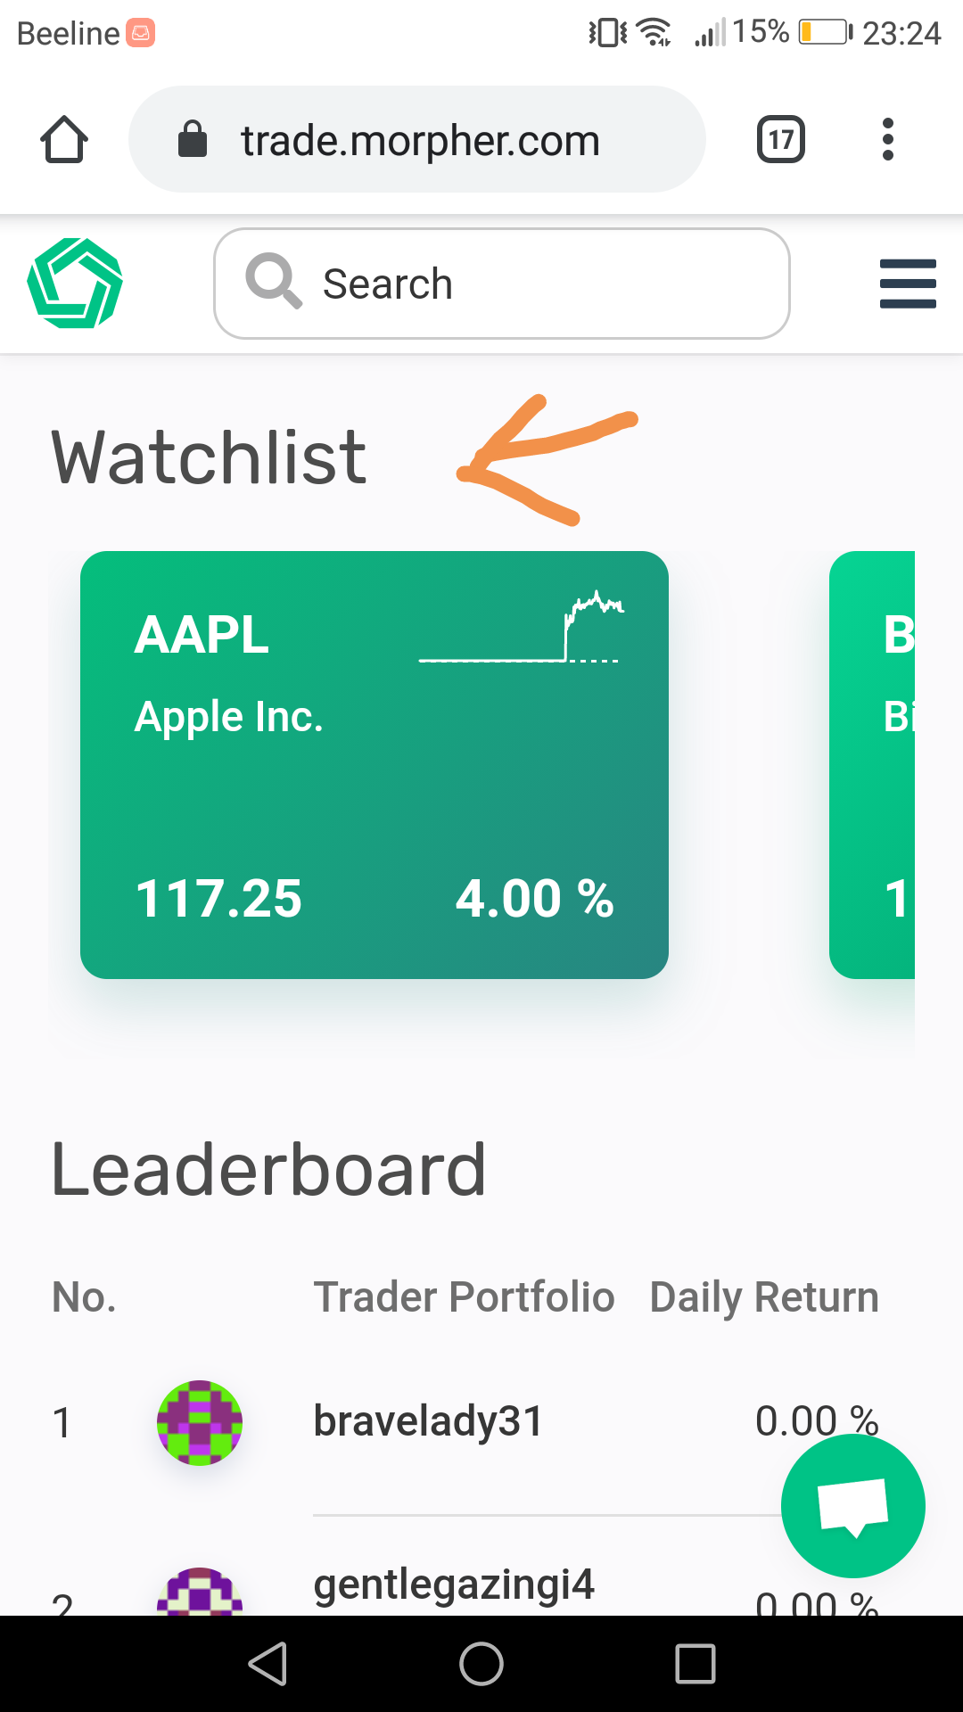Tap the Daily Return column header

coord(764,1297)
